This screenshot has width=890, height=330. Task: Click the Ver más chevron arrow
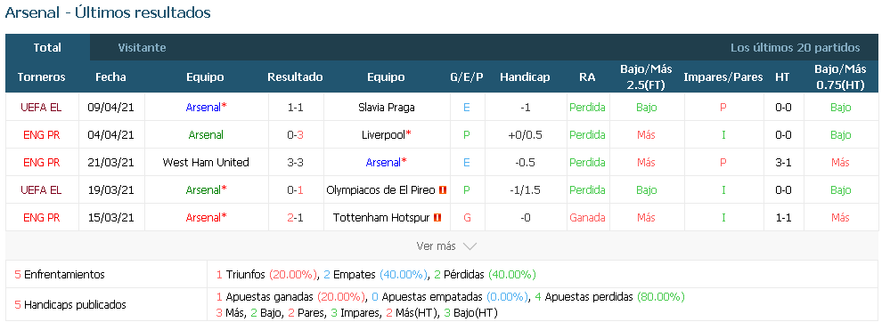469,246
